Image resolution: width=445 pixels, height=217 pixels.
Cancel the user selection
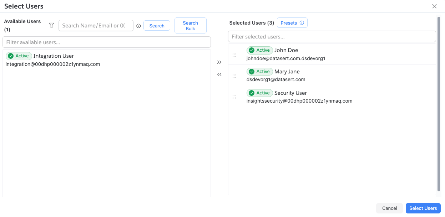pos(389,208)
